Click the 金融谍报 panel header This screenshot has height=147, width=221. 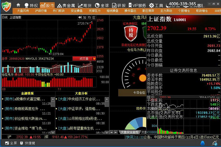coord(27,93)
